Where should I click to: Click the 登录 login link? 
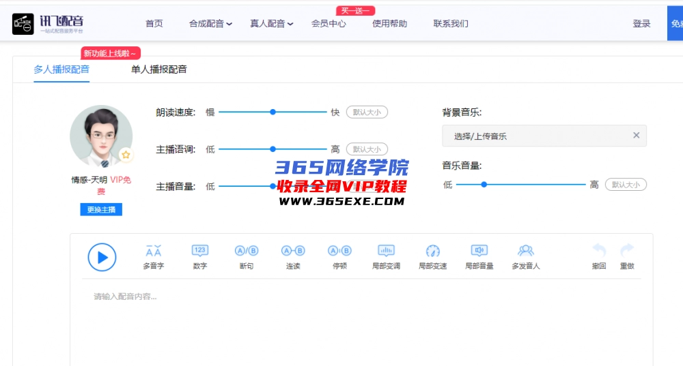(x=641, y=24)
